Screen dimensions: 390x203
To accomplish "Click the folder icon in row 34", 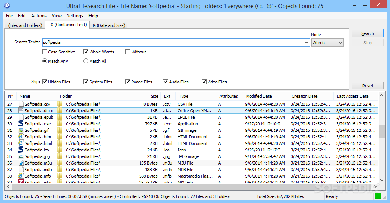I will pos(60,150).
